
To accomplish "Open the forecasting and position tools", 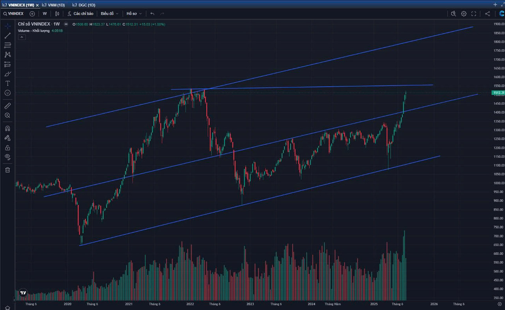I will point(7,64).
